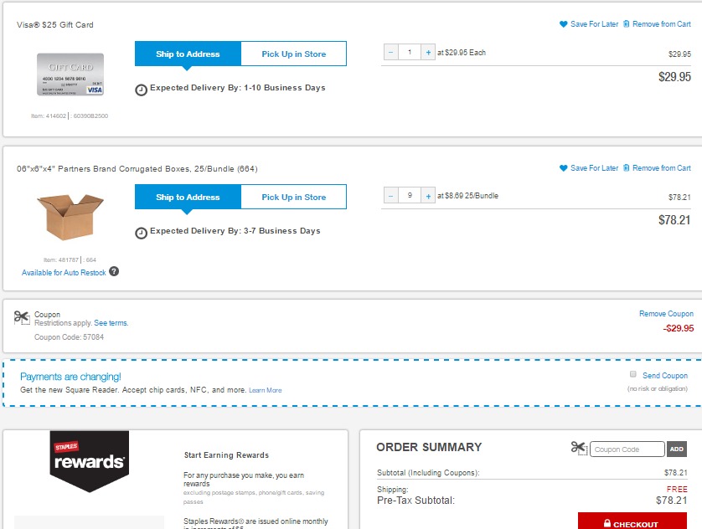Click the -$29.95 coupon discount amount

(x=679, y=328)
